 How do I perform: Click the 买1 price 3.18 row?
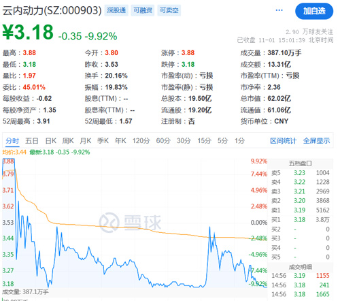(301, 220)
